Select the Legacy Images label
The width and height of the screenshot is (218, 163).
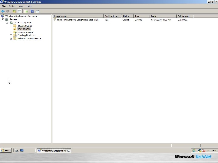click(25, 32)
